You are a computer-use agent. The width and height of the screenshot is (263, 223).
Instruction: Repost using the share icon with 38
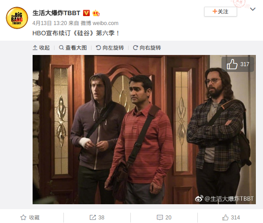97,218
